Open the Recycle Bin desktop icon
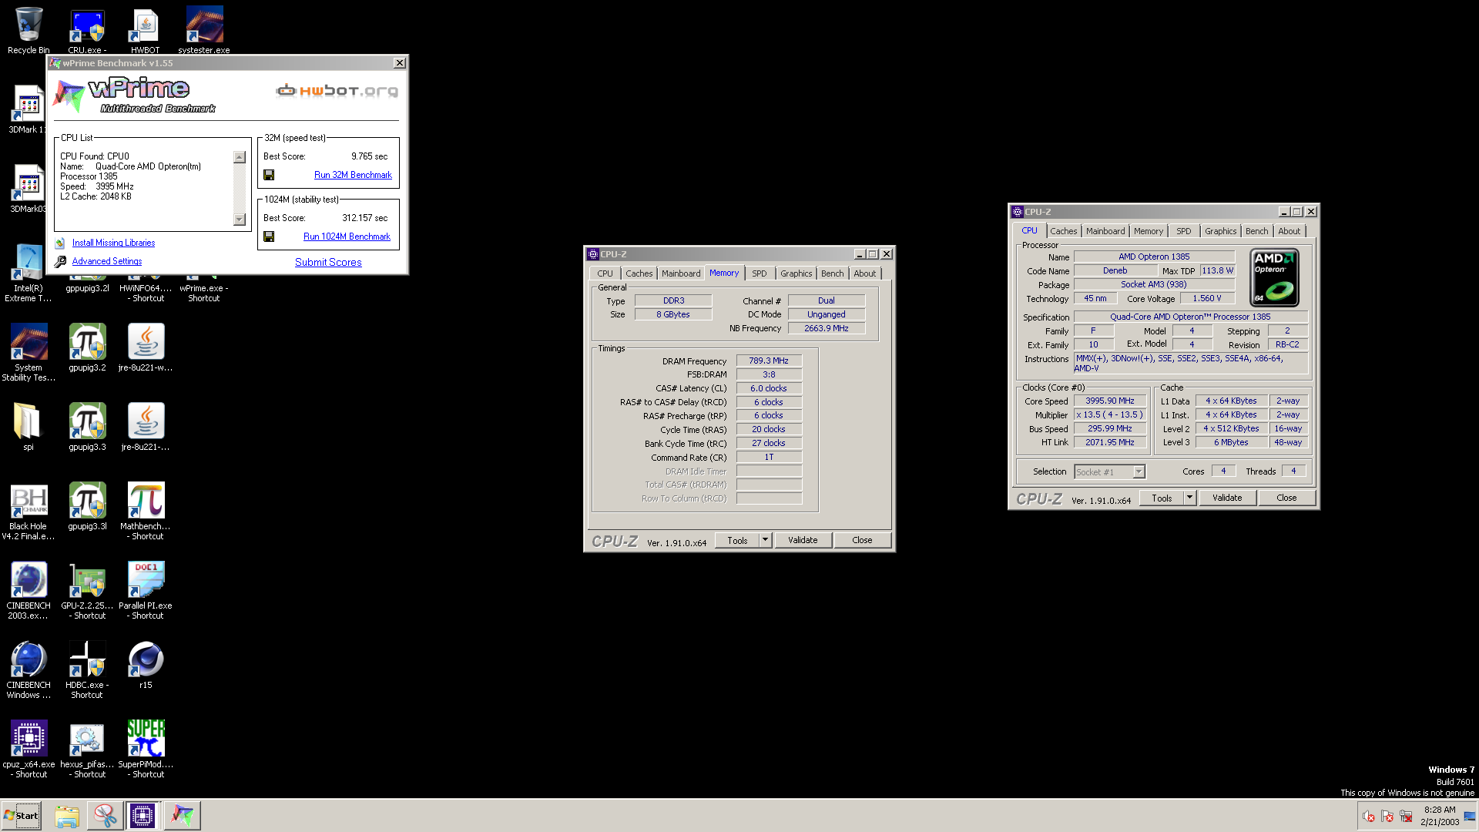The image size is (1479, 832). point(29,29)
